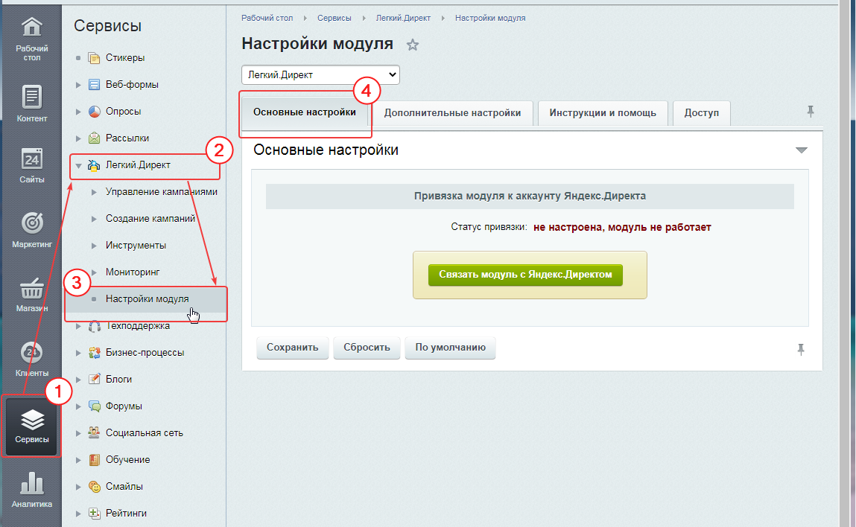Click the Сохранить button
The height and width of the screenshot is (527, 856).
pos(292,348)
